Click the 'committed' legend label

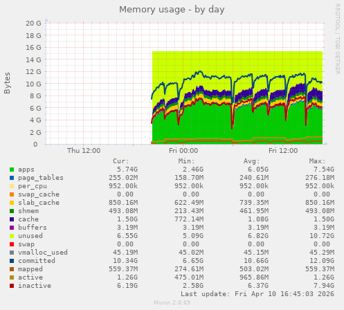click(x=37, y=261)
